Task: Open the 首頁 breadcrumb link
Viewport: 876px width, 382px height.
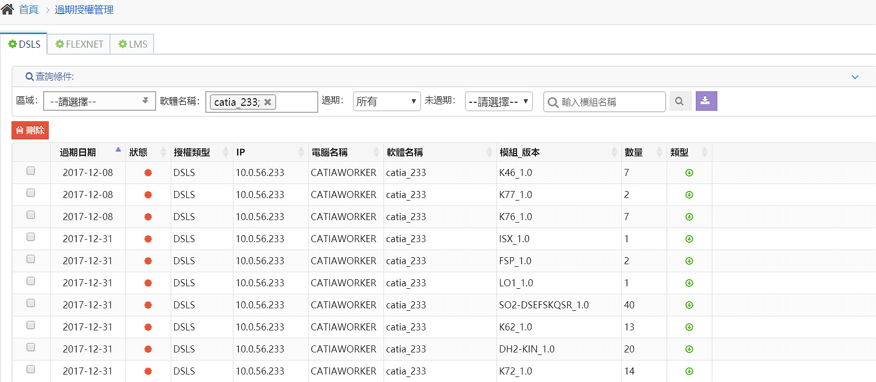Action: (29, 10)
